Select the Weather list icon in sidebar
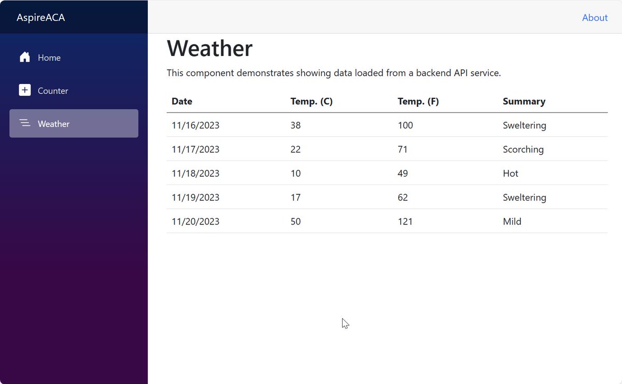Viewport: 622px width, 384px height. pyautogui.click(x=24, y=123)
